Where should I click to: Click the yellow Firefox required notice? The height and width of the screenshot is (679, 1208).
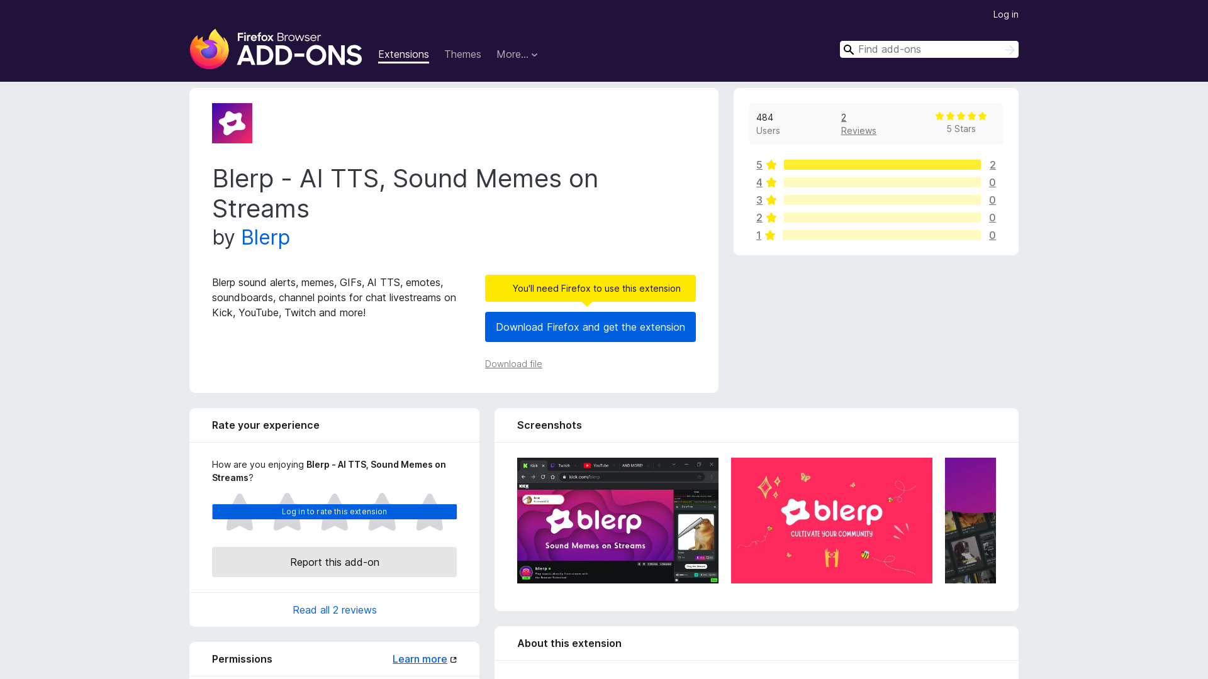pos(590,289)
